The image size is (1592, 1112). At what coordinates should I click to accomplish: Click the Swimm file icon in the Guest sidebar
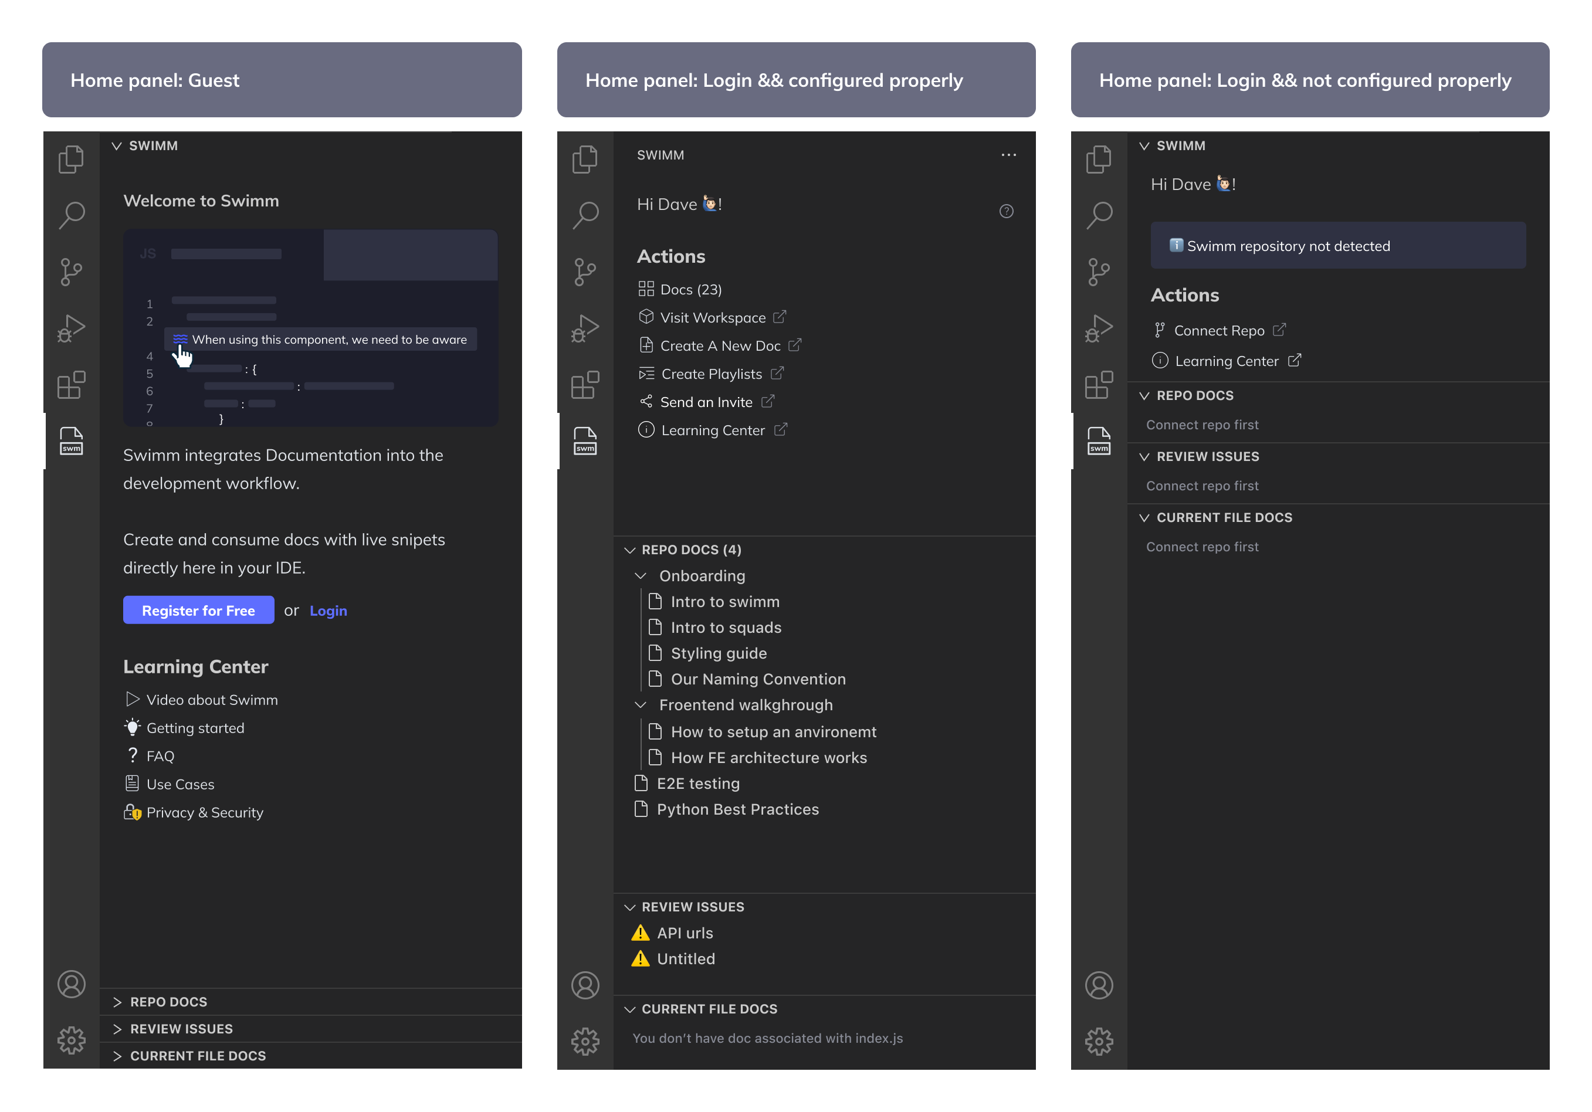pos(72,440)
